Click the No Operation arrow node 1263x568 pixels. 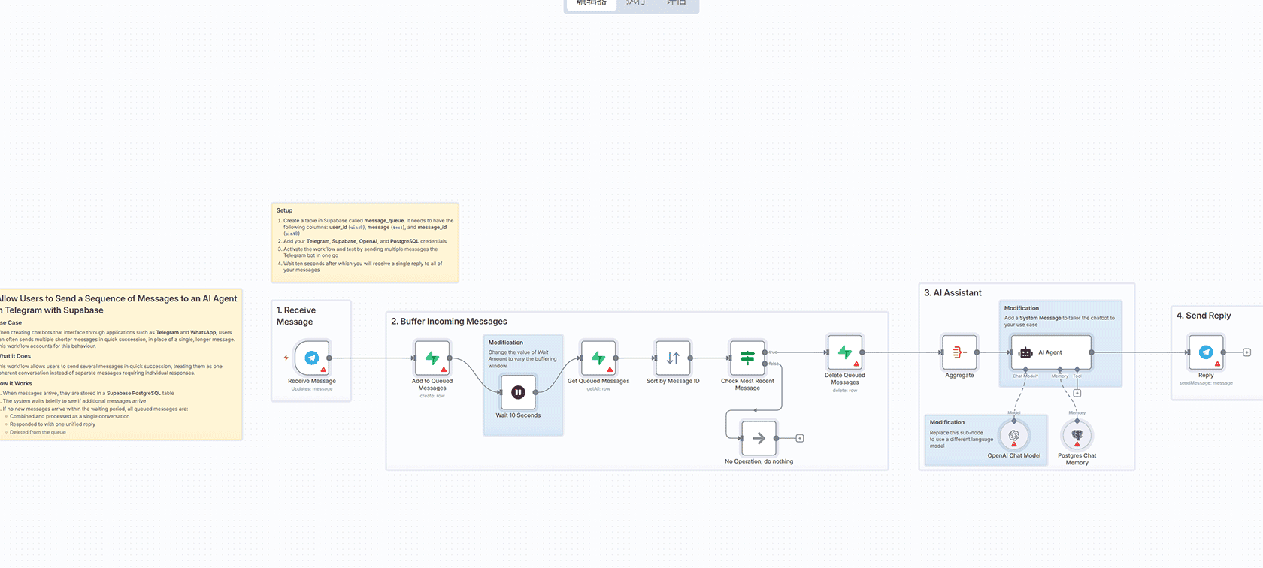(759, 438)
